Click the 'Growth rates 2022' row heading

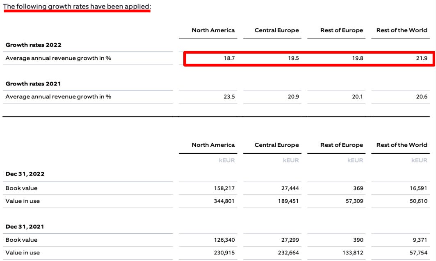[33, 45]
